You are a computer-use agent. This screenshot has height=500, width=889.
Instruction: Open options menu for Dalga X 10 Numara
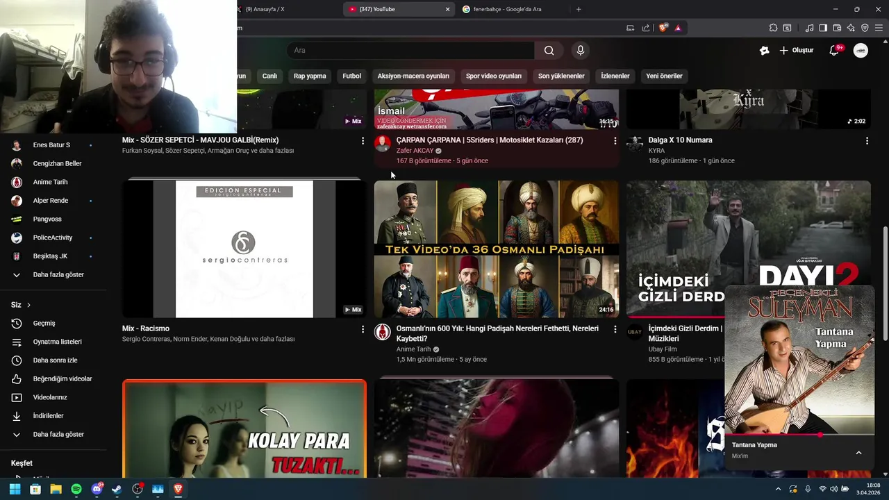867,141
